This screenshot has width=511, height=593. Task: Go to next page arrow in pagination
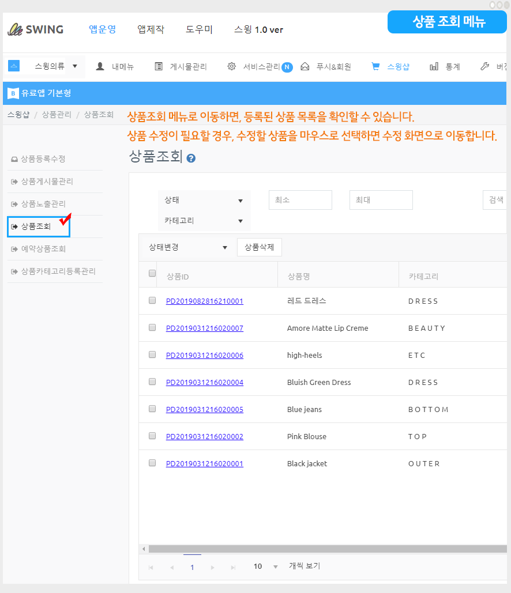[213, 567]
